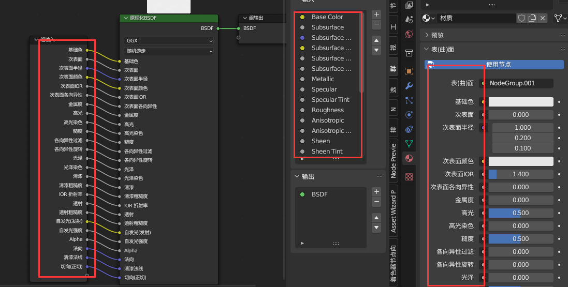Remove the selected input socket with minus
This screenshot has width=568, height=287.
coord(376,24)
